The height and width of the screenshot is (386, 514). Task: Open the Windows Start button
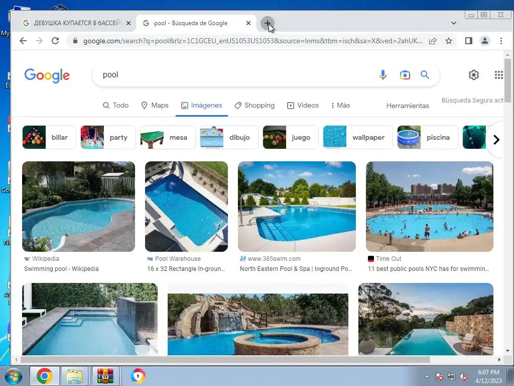pos(13,376)
